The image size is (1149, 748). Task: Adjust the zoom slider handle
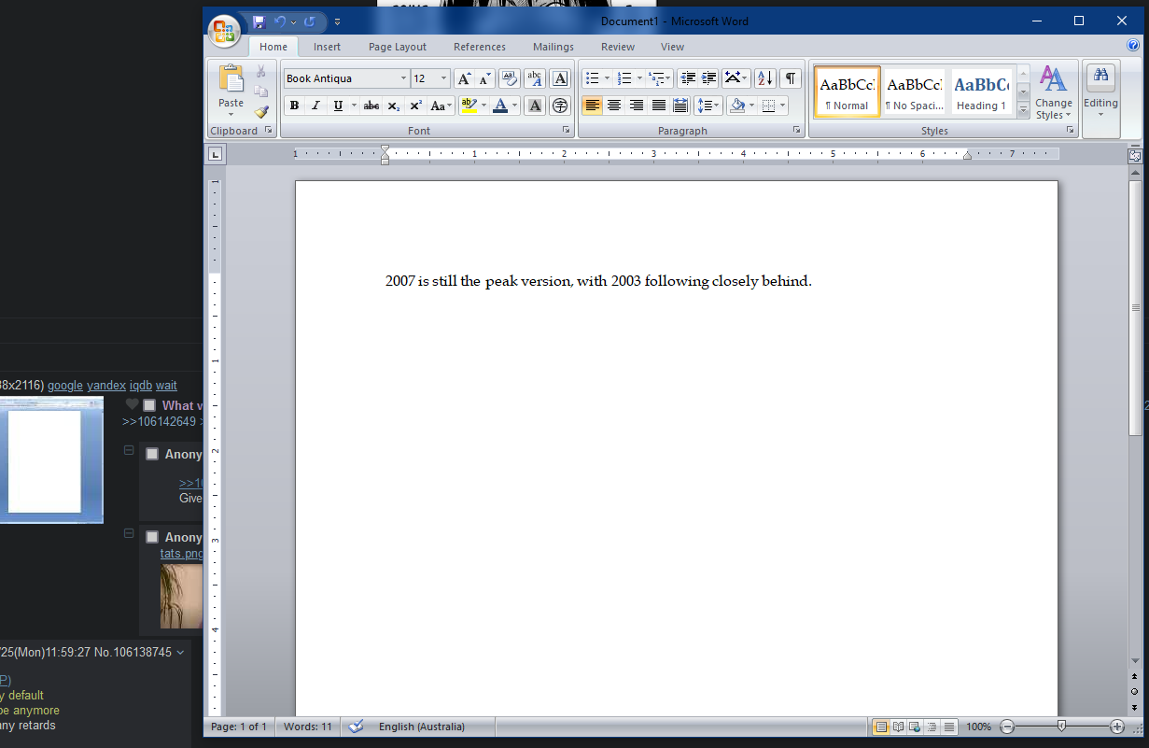[1061, 727]
